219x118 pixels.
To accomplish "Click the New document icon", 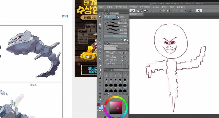I will [138, 11].
